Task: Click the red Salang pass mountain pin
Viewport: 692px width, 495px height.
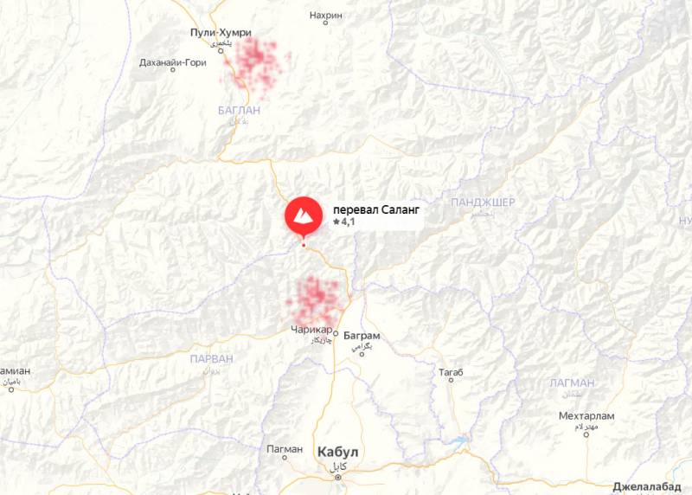Action: 304,216
